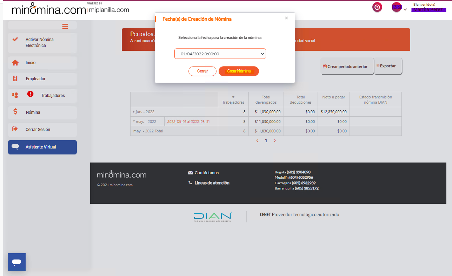Select Cerrar Sesión in sidebar
Screen dimensions: 452x276
click(x=42, y=130)
